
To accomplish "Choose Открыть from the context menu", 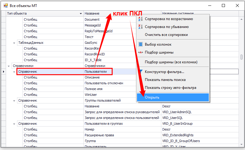I will [x=152, y=97].
